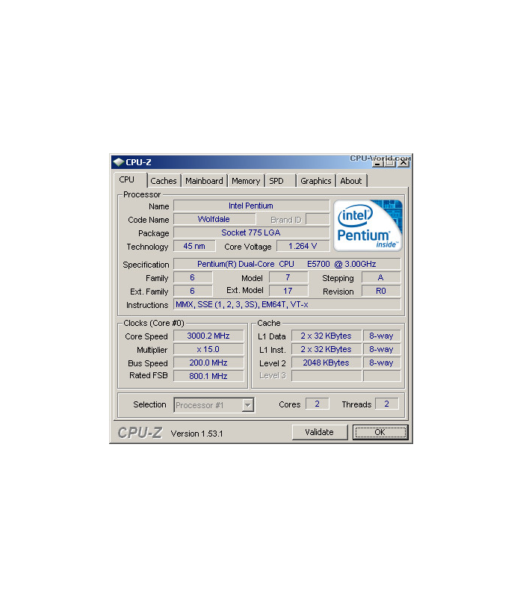
Task: Click the empty Level 3 size field
Action: point(327,376)
